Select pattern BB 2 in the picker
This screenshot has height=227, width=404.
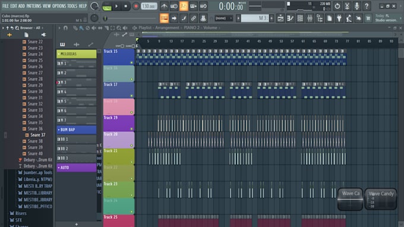[x=76, y=149]
